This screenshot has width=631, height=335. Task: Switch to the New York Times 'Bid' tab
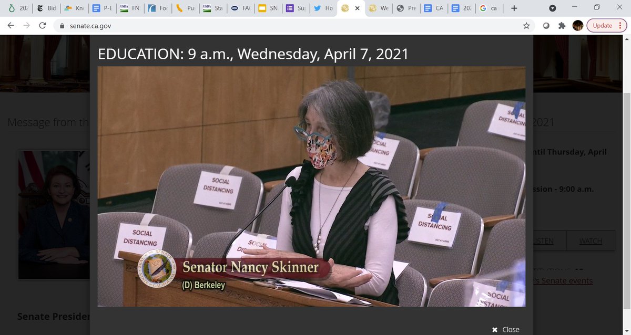46,8
